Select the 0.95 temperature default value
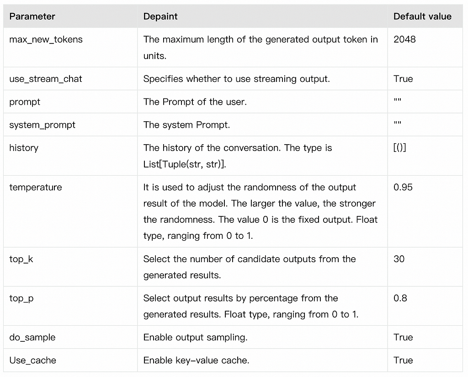468x377 pixels. pyautogui.click(x=403, y=187)
